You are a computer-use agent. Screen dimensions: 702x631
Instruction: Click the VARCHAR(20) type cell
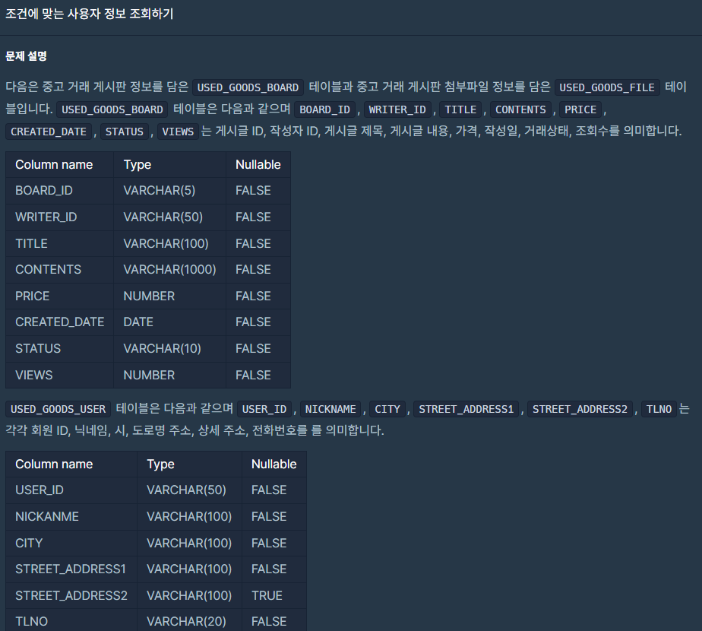[189, 620]
